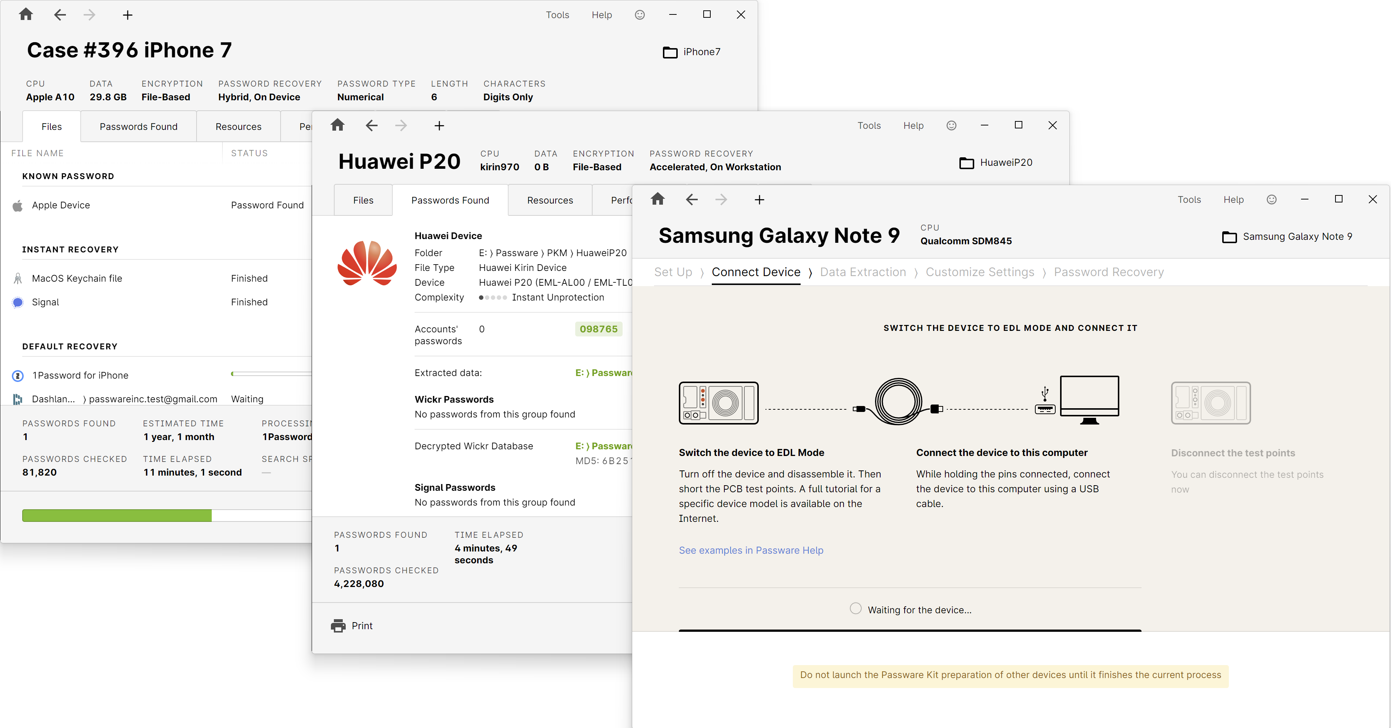The width and height of the screenshot is (1391, 728).
Task: Go to Home in Huawei P20 window
Action: click(x=338, y=125)
